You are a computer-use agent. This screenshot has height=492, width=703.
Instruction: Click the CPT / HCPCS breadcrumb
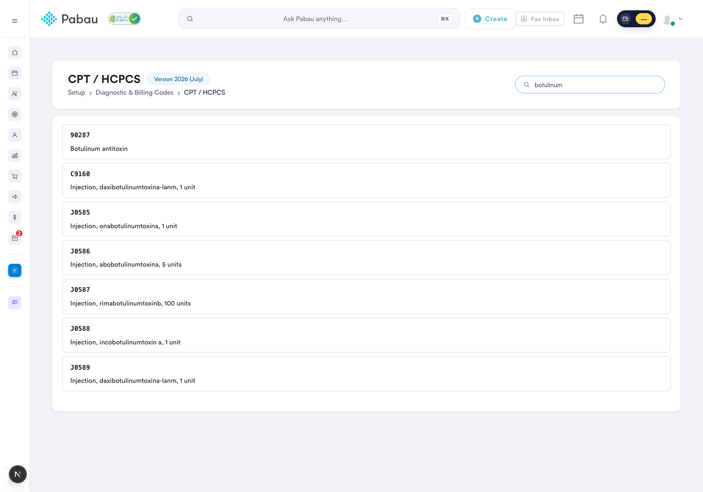click(x=204, y=92)
